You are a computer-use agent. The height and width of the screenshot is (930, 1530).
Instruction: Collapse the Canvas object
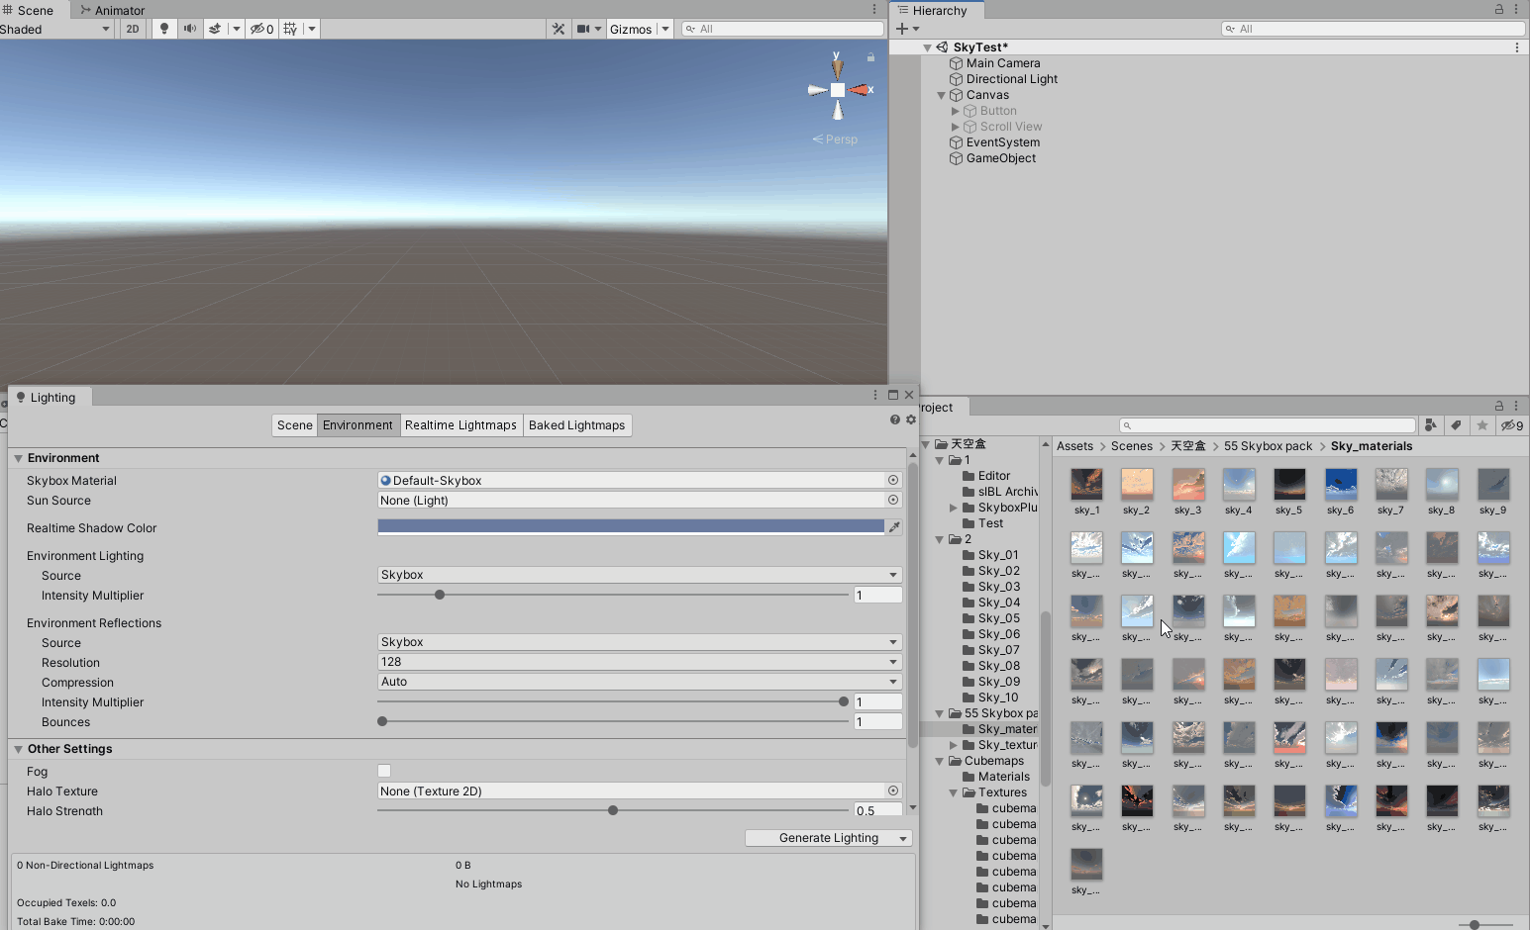[x=942, y=95]
